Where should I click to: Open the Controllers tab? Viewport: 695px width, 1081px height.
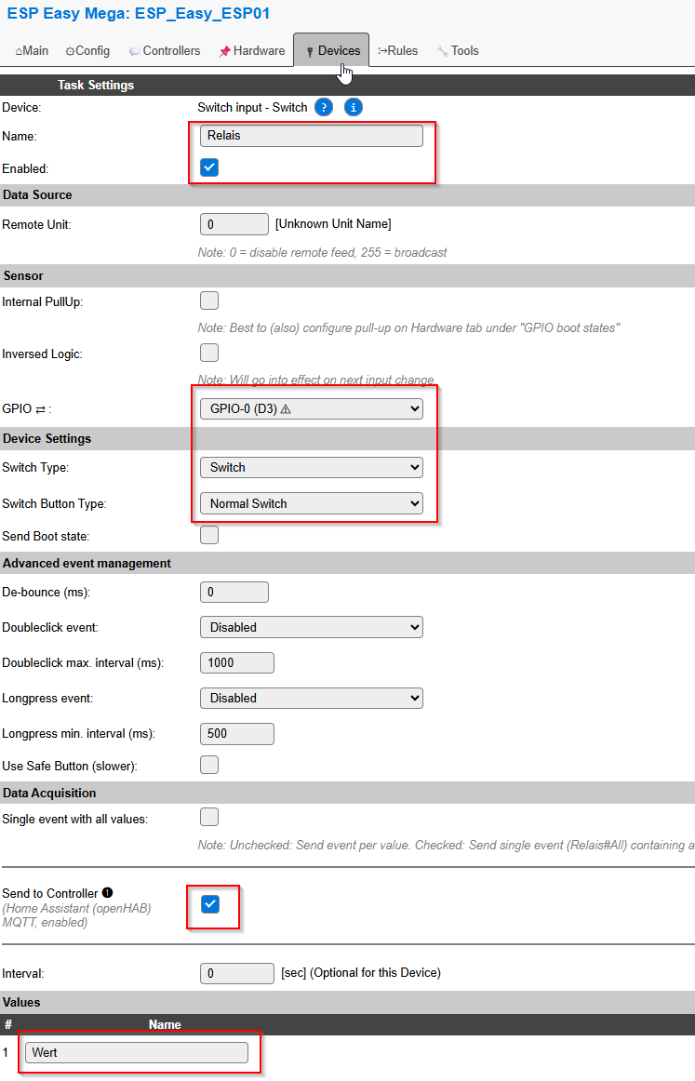(165, 51)
